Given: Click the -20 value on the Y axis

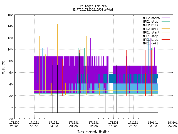Looking at the screenshot, I should coord(10,119).
